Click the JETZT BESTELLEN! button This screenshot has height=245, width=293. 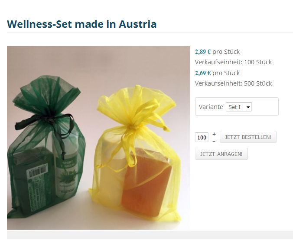(x=248, y=137)
